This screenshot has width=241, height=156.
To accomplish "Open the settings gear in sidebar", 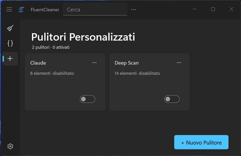I will point(10,146).
